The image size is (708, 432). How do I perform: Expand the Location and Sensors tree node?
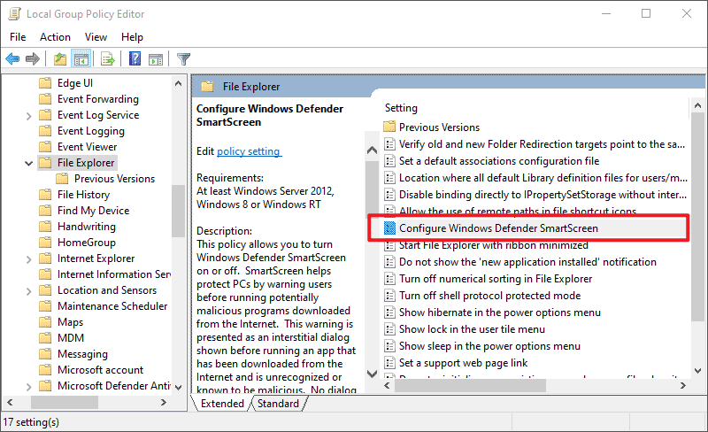click(29, 291)
